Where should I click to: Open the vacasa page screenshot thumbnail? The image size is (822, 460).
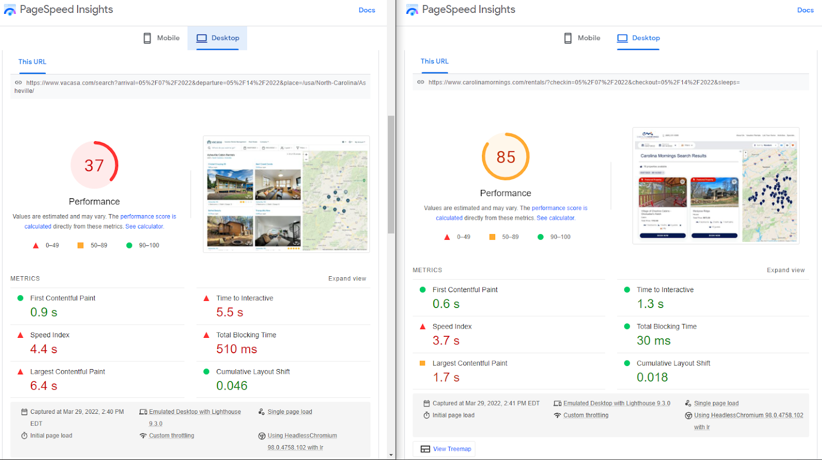pyautogui.click(x=287, y=194)
